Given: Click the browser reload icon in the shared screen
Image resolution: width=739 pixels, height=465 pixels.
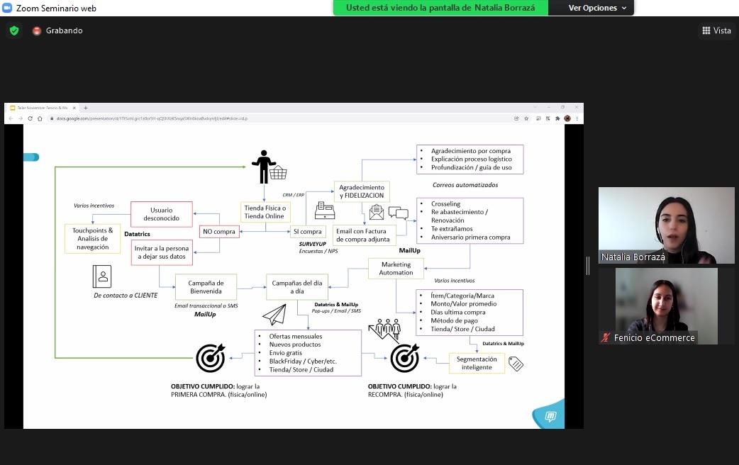Looking at the screenshot, I should [x=30, y=118].
